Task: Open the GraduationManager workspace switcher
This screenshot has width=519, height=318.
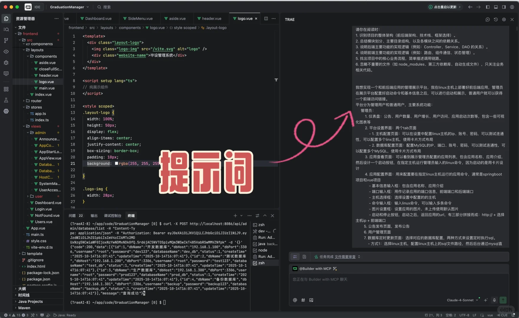Action: click(69, 7)
